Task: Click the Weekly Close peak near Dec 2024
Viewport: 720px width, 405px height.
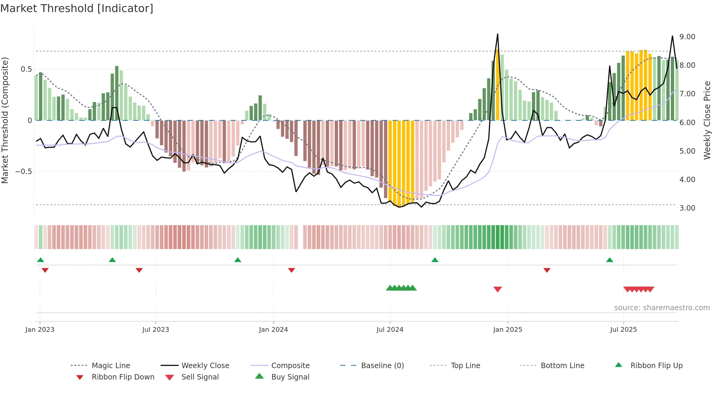Action: point(497,34)
